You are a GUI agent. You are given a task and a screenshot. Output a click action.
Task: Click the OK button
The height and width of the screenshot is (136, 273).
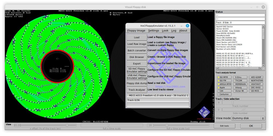251,126
